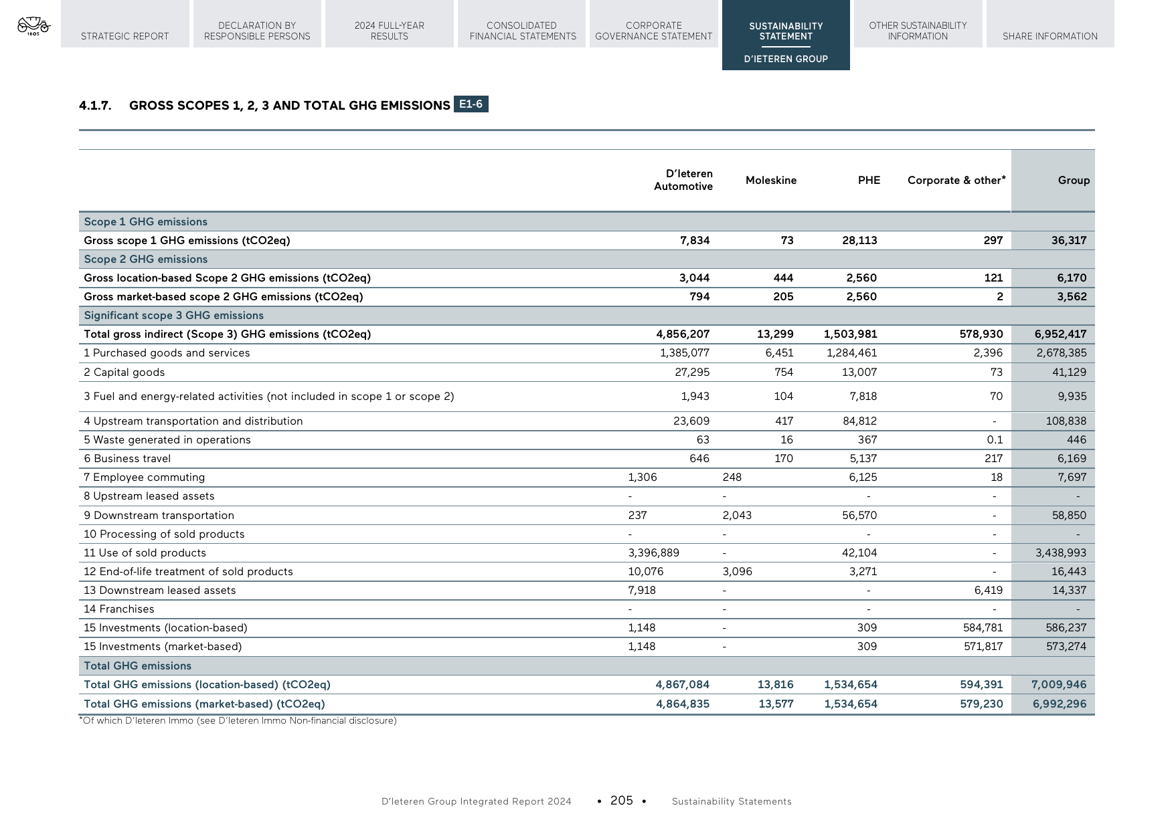
Task: Click Corporate value '571,817' for market-based investments
Action: point(983,646)
